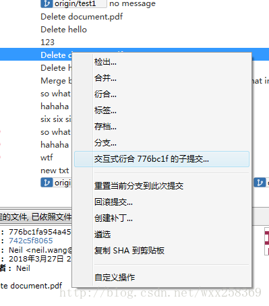Click committer name 'Neil' in details
This screenshot has width=269, height=306.
[23, 268]
